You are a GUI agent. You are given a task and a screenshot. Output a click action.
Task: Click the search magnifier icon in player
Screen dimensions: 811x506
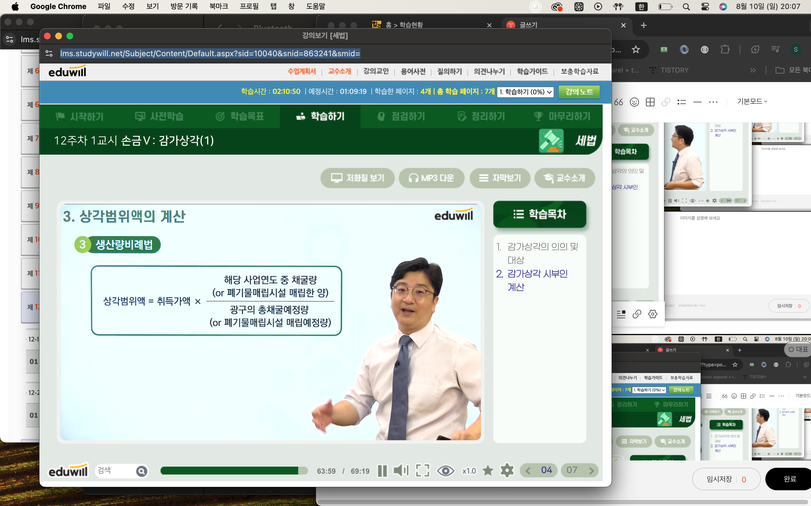pyautogui.click(x=142, y=471)
